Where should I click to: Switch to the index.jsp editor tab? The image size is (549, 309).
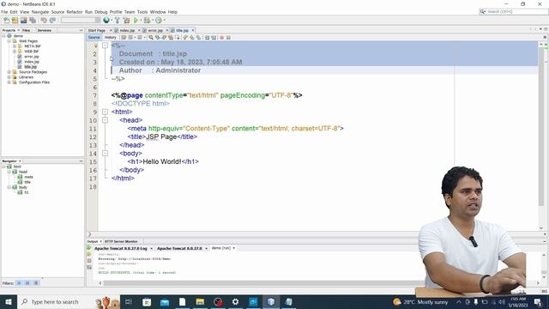click(x=128, y=31)
